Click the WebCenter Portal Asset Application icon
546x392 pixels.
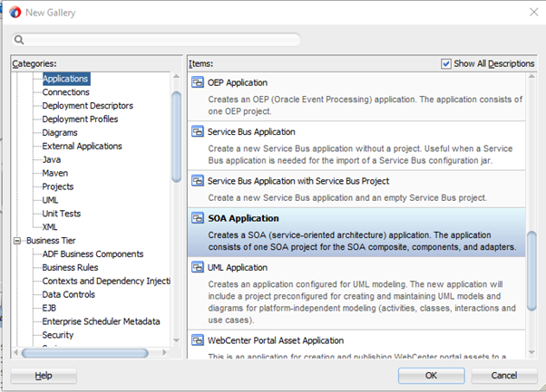(x=198, y=340)
